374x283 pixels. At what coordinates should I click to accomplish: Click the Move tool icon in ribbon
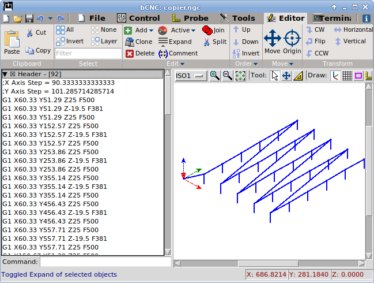click(272, 40)
